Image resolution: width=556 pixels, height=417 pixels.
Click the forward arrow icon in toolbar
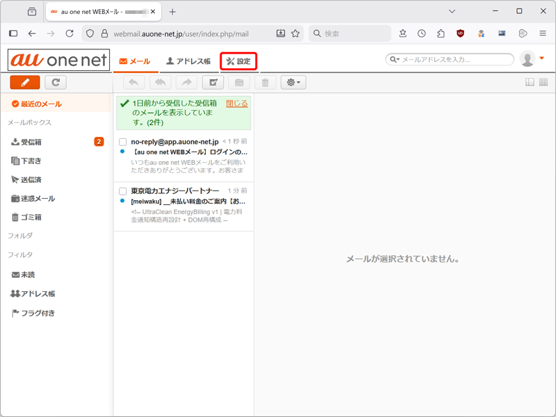tap(186, 83)
